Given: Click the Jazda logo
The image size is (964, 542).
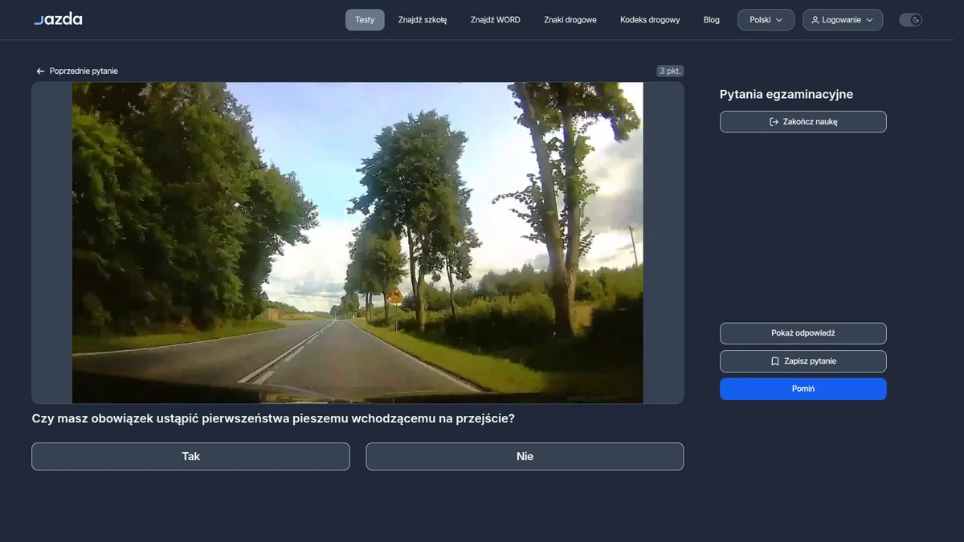Looking at the screenshot, I should [x=58, y=19].
